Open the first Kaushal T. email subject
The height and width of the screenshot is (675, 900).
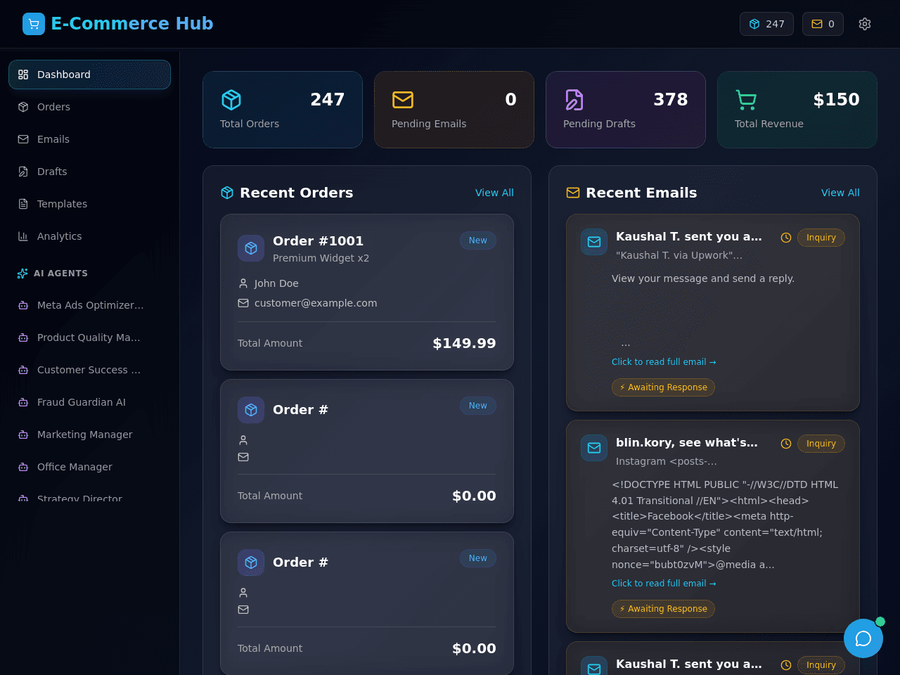689,237
